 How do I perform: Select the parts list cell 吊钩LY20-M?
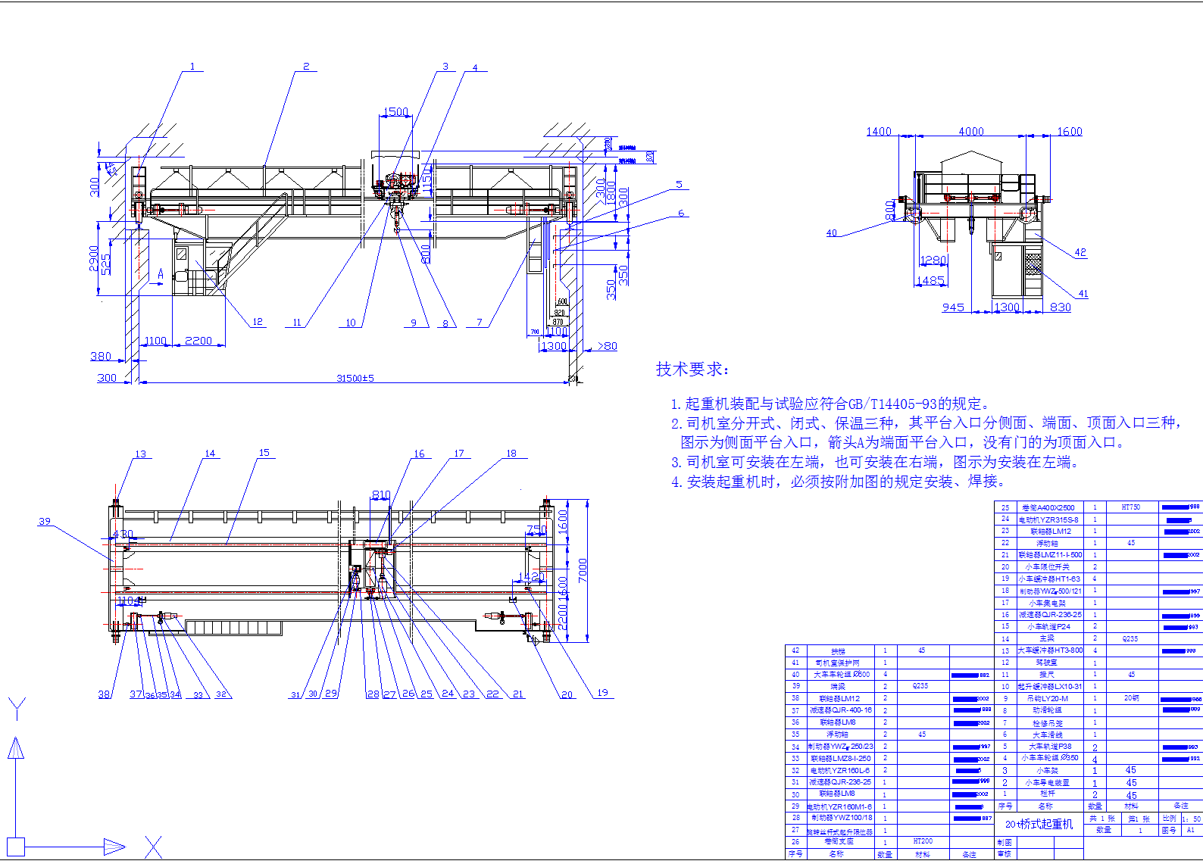[x=1048, y=698]
